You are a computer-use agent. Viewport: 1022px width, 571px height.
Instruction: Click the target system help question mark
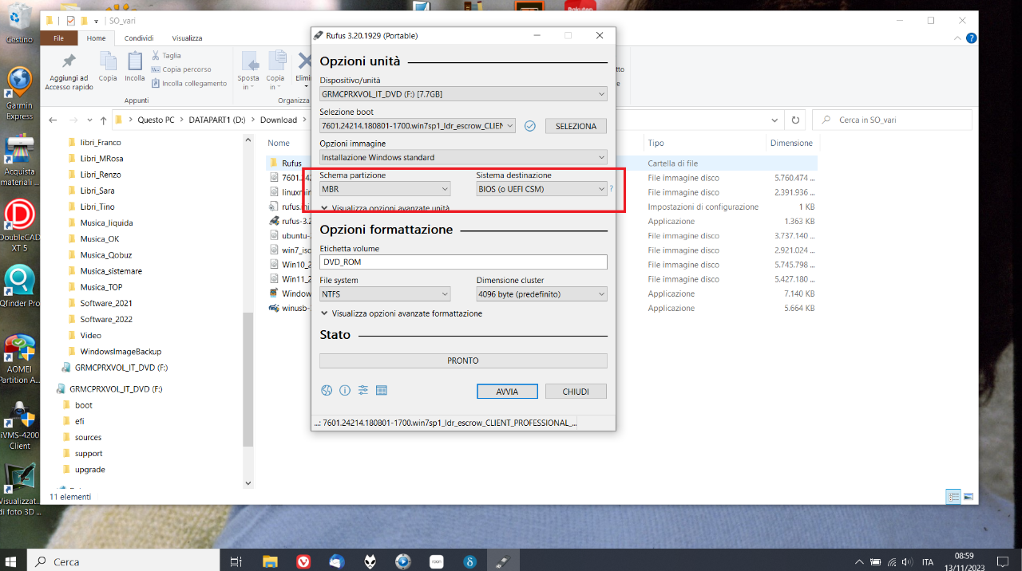(x=612, y=189)
